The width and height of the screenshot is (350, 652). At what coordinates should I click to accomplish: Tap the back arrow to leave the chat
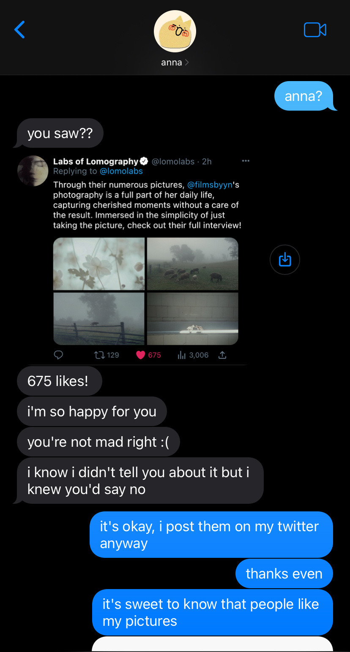19,30
